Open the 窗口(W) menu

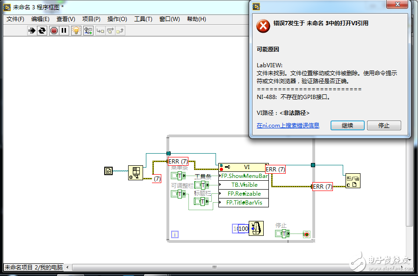coord(170,19)
